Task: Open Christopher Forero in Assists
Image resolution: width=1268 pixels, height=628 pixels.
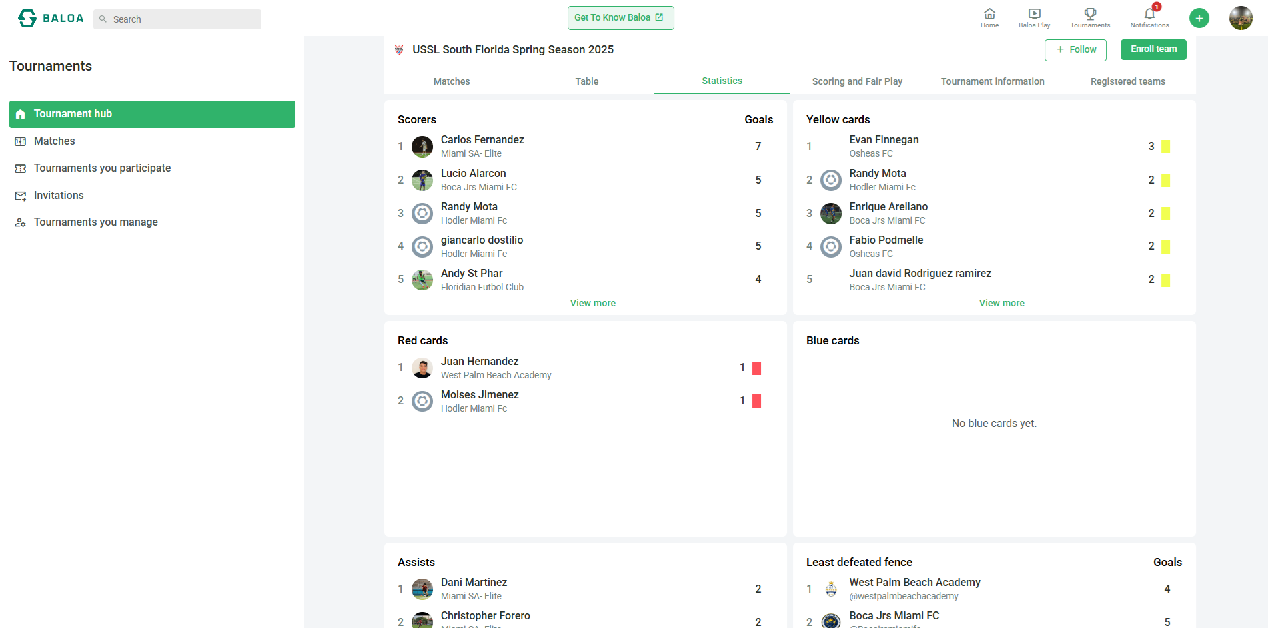Action: point(485,616)
